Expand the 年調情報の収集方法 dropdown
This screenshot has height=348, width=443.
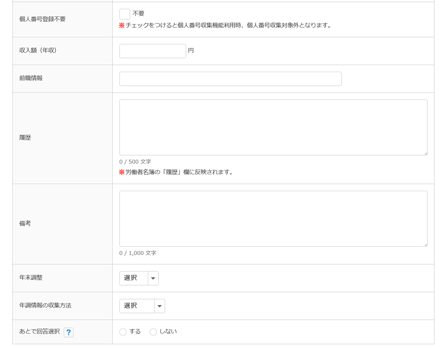pyautogui.click(x=142, y=306)
